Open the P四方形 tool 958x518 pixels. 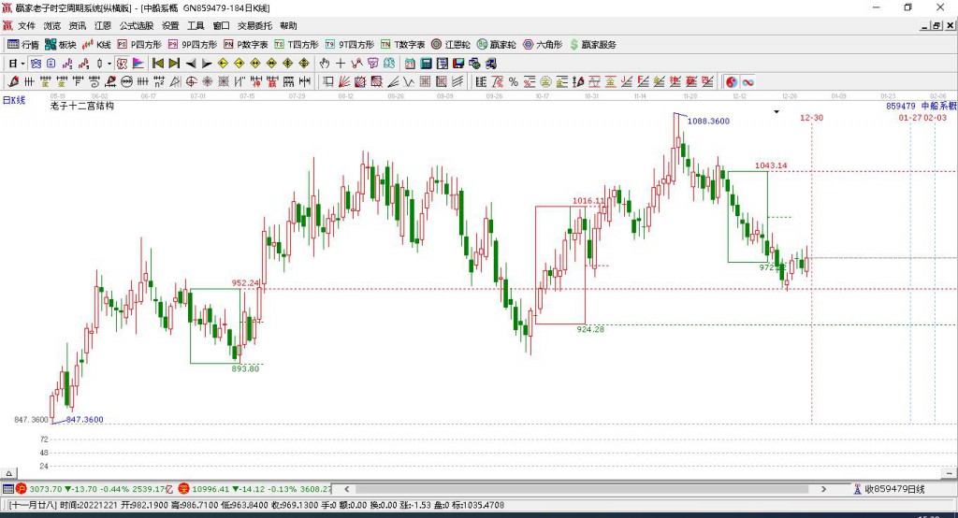click(139, 45)
